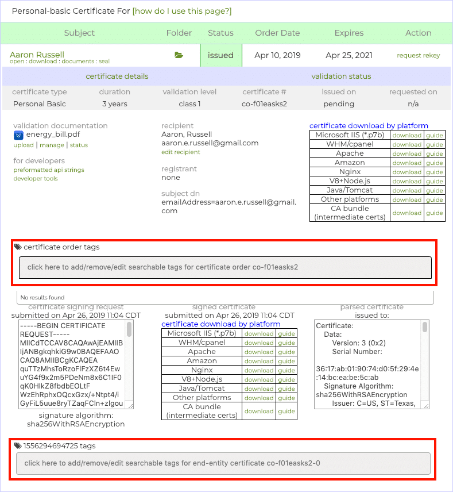Image resolution: width=453 pixels, height=492 pixels.
Task: Open the 'how do I use this page?' help
Action: pos(182,11)
